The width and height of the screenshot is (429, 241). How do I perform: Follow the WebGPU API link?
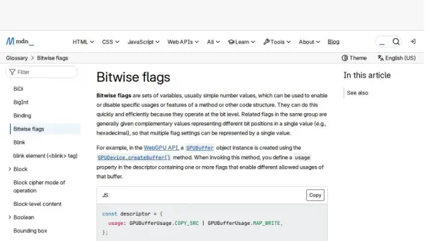point(161,147)
